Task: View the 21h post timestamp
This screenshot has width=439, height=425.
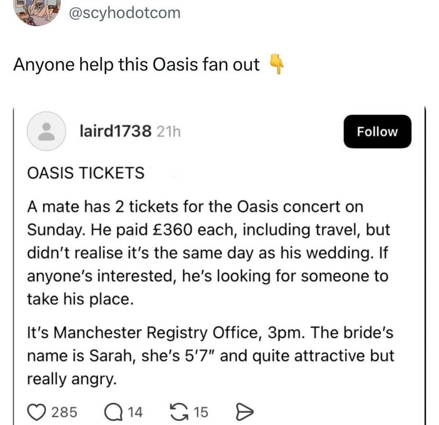Action: (x=169, y=131)
